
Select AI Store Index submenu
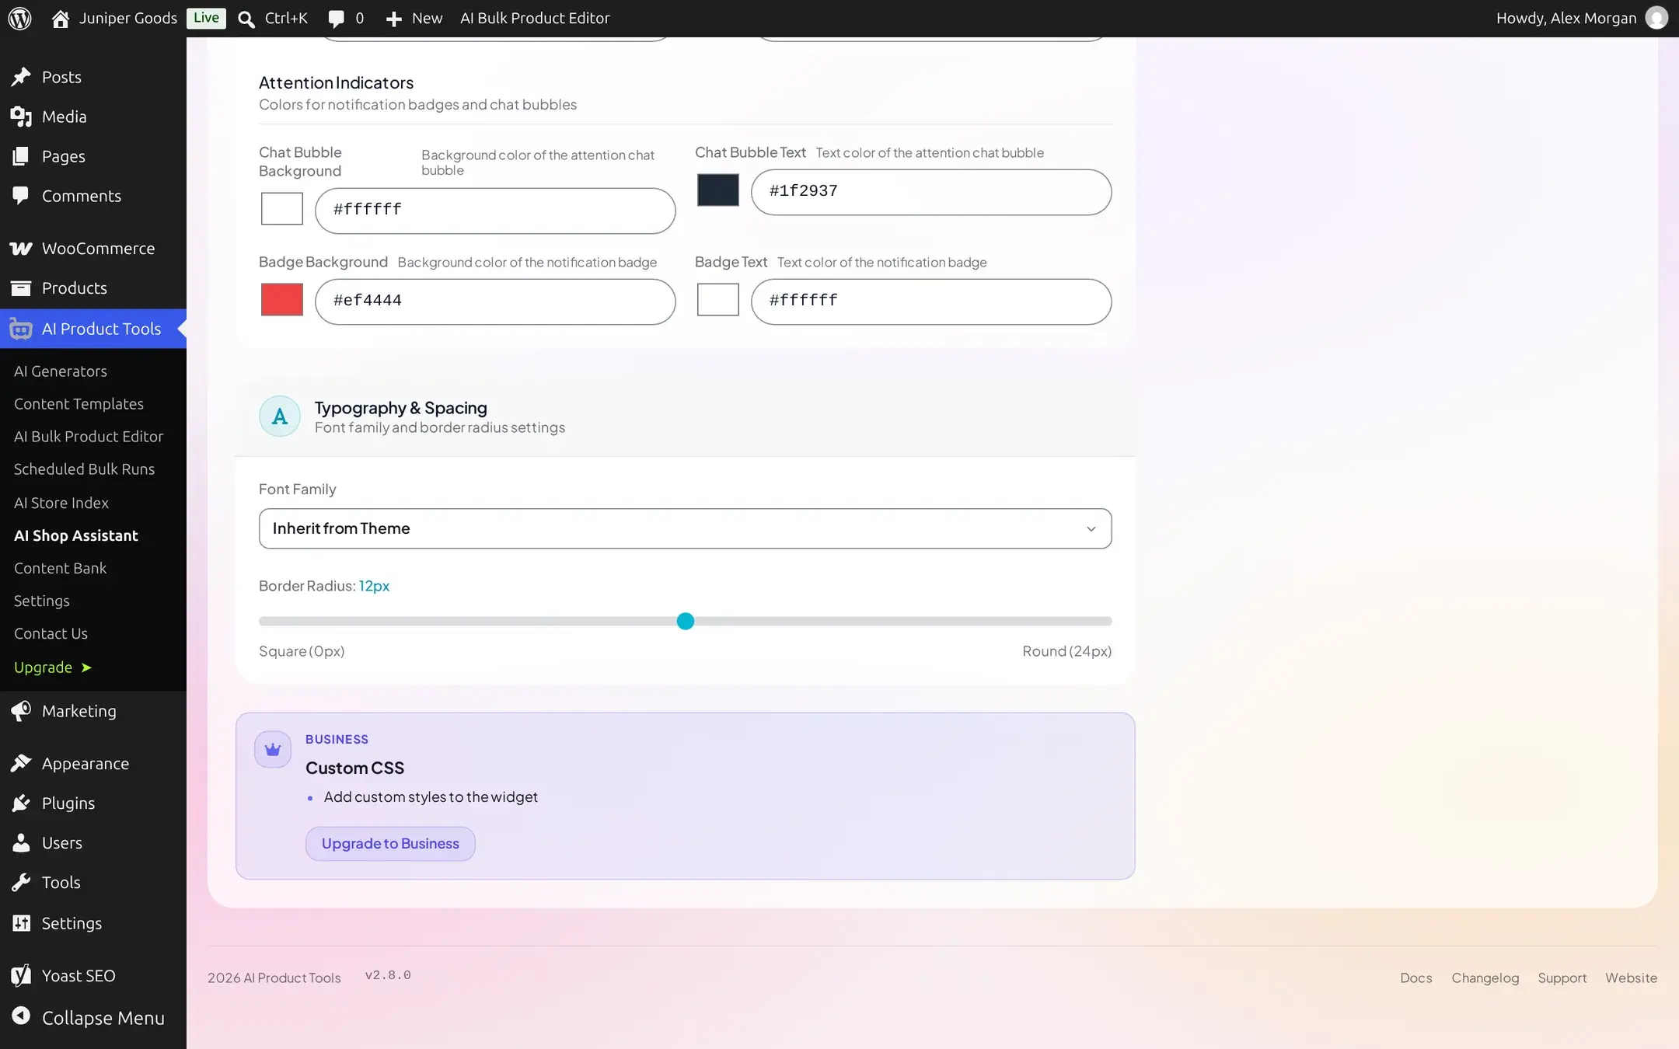tap(61, 503)
